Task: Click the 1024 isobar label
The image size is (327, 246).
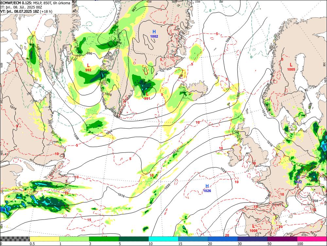Action: pos(223,170)
